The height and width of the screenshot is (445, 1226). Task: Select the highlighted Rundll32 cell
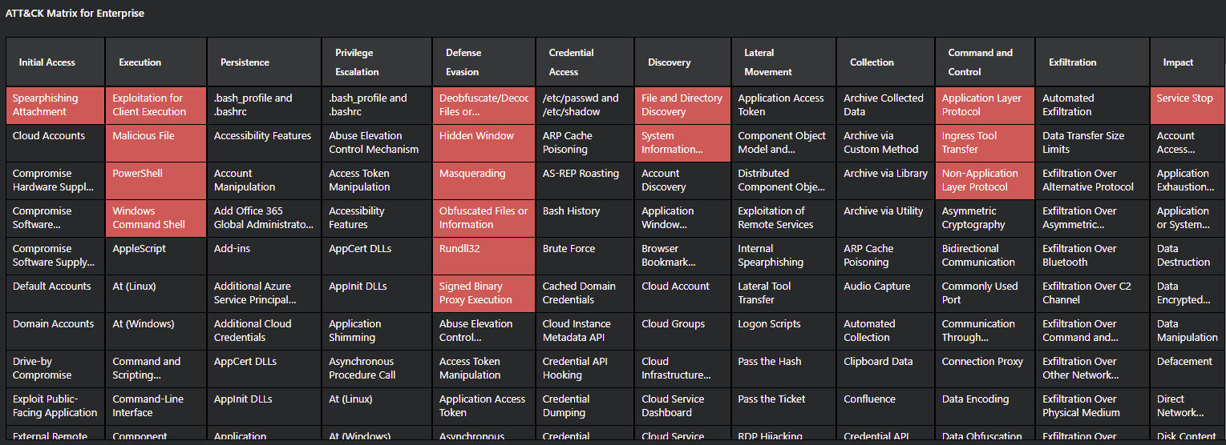point(484,256)
